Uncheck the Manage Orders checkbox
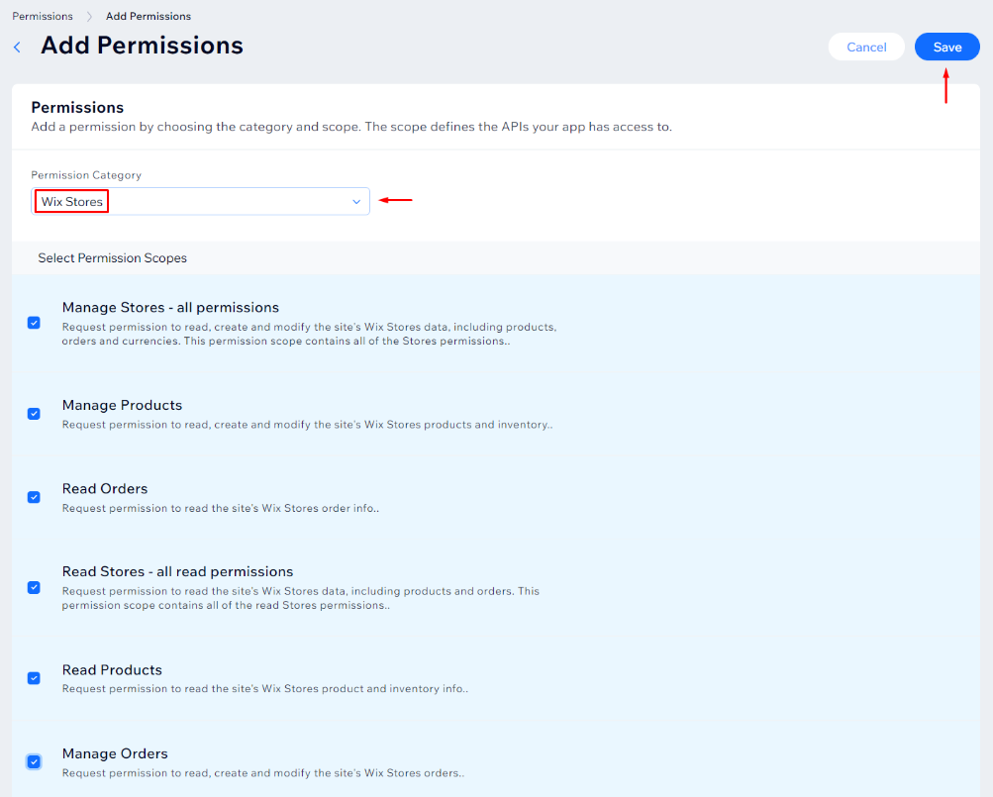This screenshot has height=797, width=993. point(35,761)
